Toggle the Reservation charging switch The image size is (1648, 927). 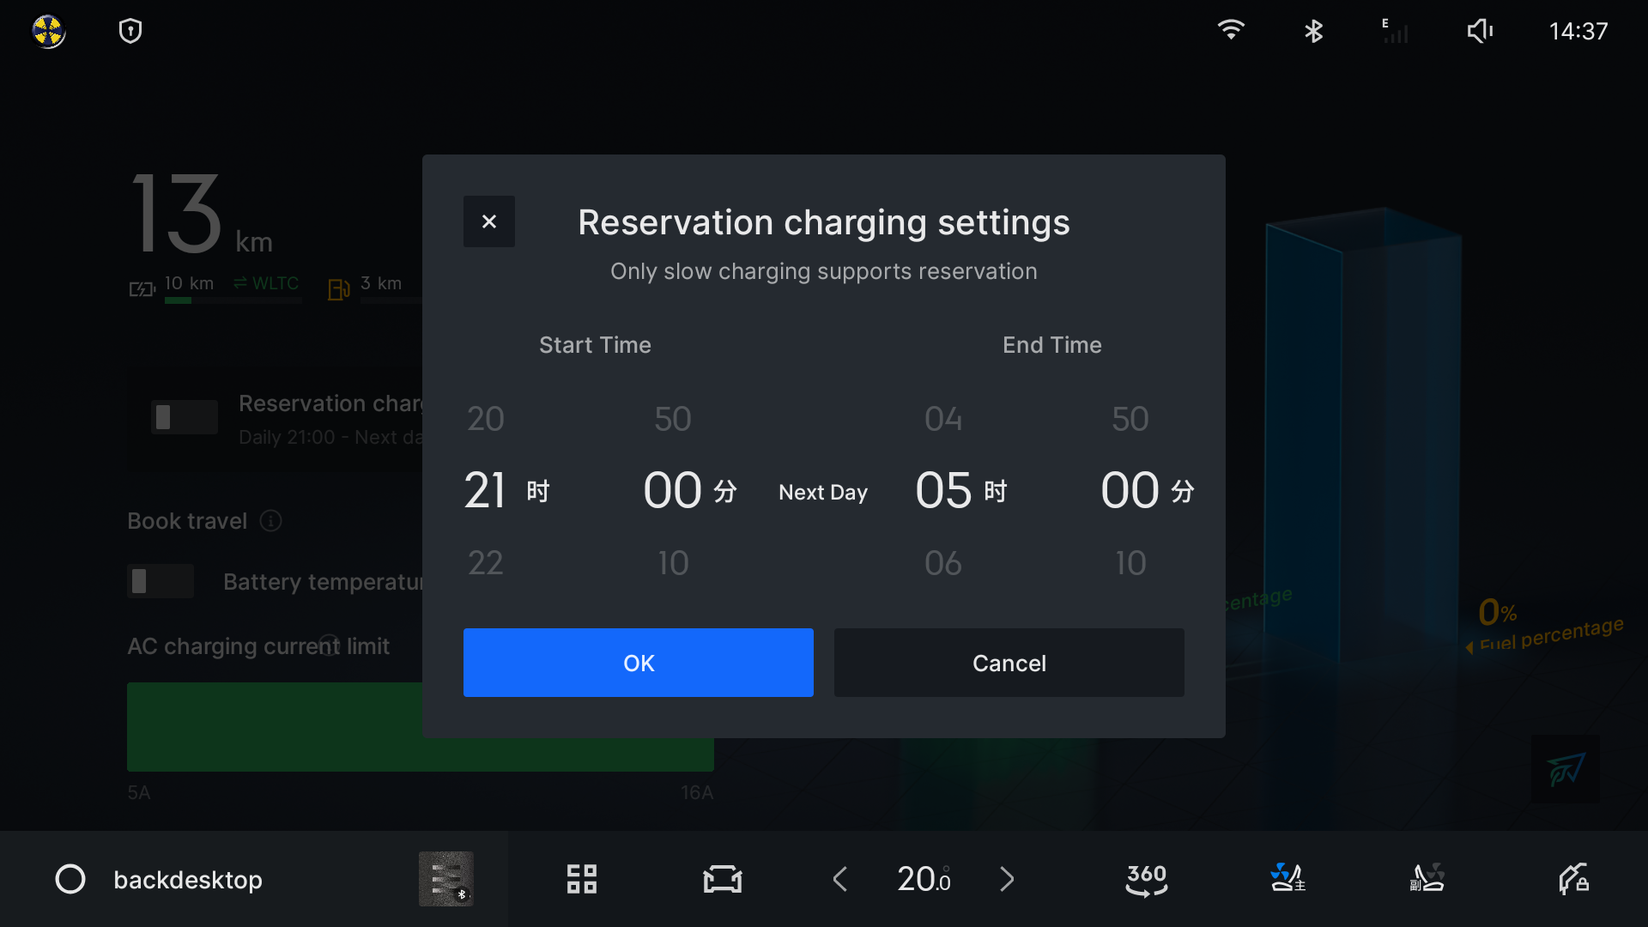[184, 417]
